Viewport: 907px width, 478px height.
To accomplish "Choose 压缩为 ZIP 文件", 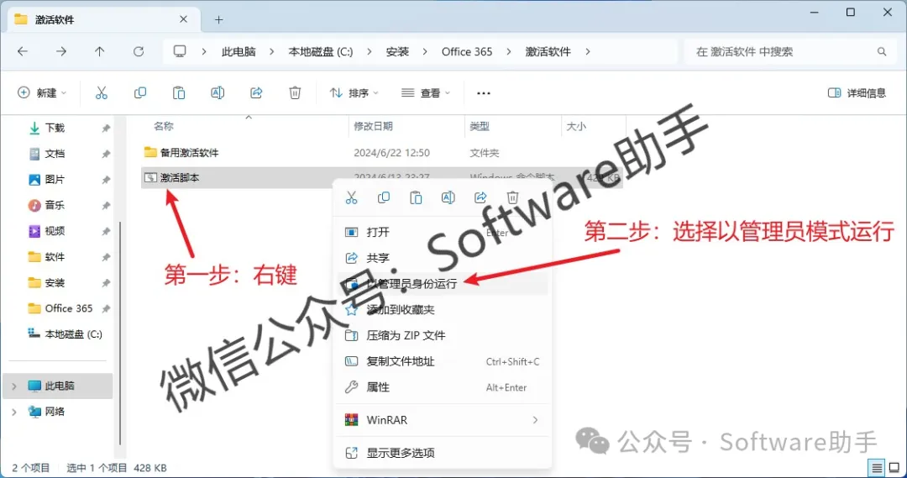I will [x=442, y=336].
